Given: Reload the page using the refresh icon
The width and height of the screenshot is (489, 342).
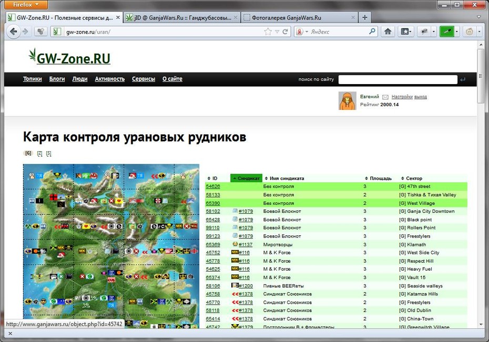Looking at the screenshot, I should (x=285, y=32).
